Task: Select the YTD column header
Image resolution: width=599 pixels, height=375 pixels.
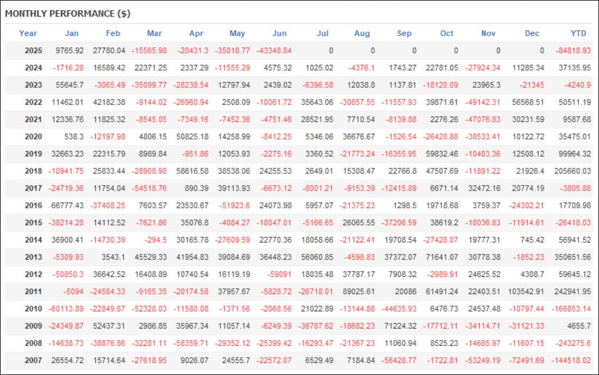Action: pos(578,33)
